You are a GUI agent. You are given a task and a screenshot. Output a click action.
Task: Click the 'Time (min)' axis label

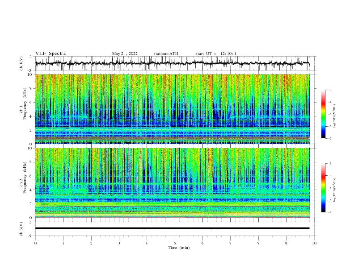click(179, 248)
